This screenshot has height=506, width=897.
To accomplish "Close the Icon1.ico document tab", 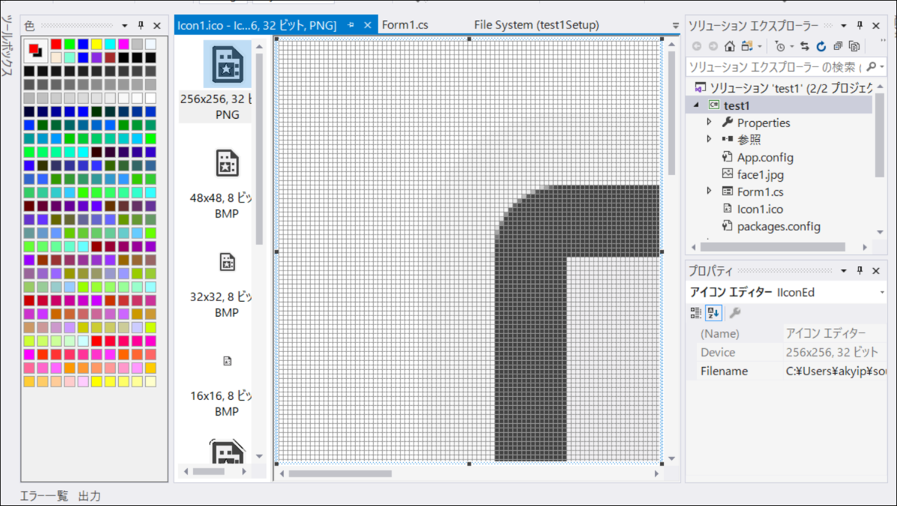I will [x=369, y=25].
